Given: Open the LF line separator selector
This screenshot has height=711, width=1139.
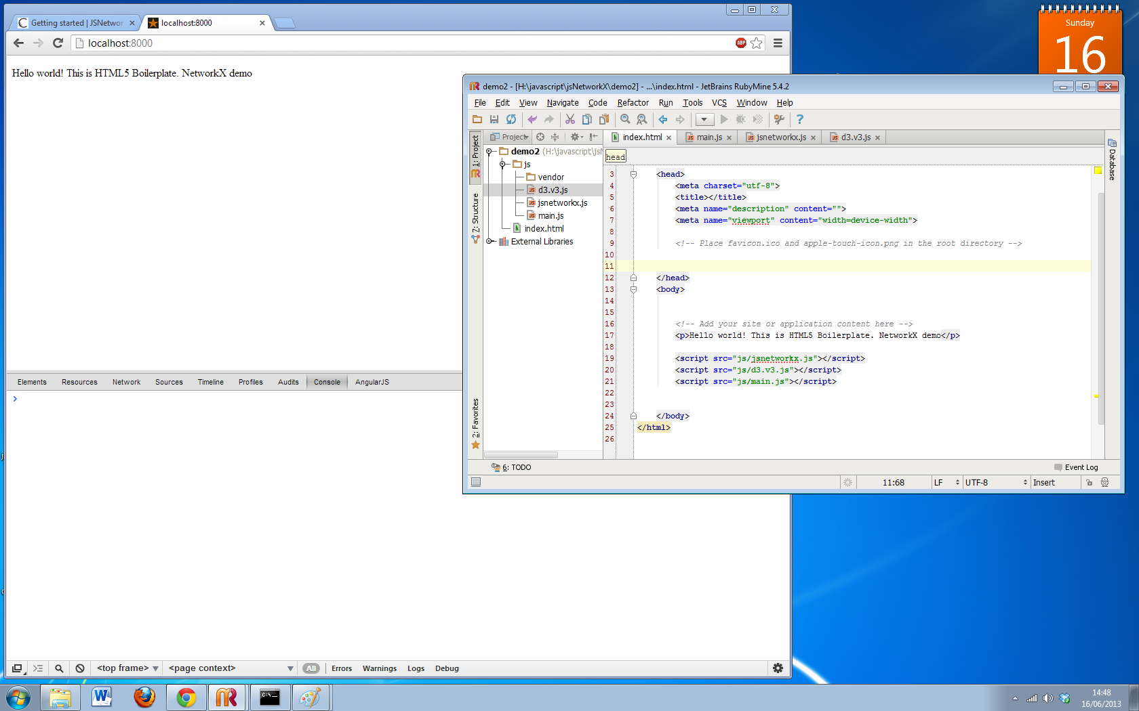Looking at the screenshot, I should click(946, 482).
